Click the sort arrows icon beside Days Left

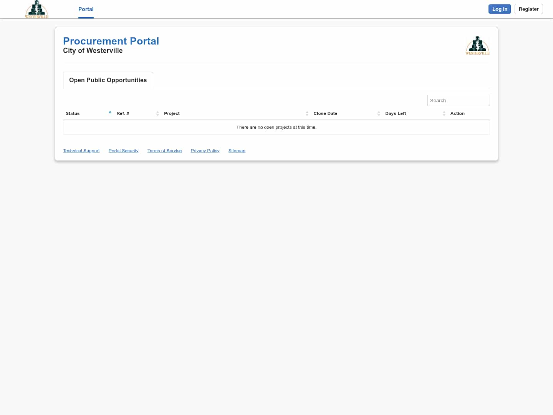(444, 113)
